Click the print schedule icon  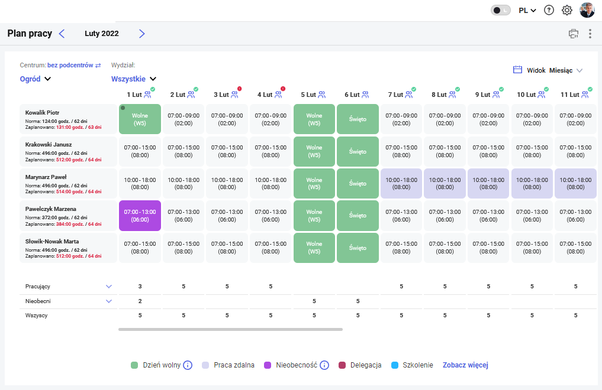tap(574, 34)
